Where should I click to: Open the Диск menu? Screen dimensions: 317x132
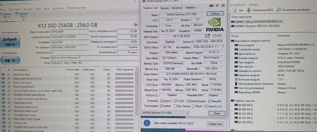pos(47,9)
